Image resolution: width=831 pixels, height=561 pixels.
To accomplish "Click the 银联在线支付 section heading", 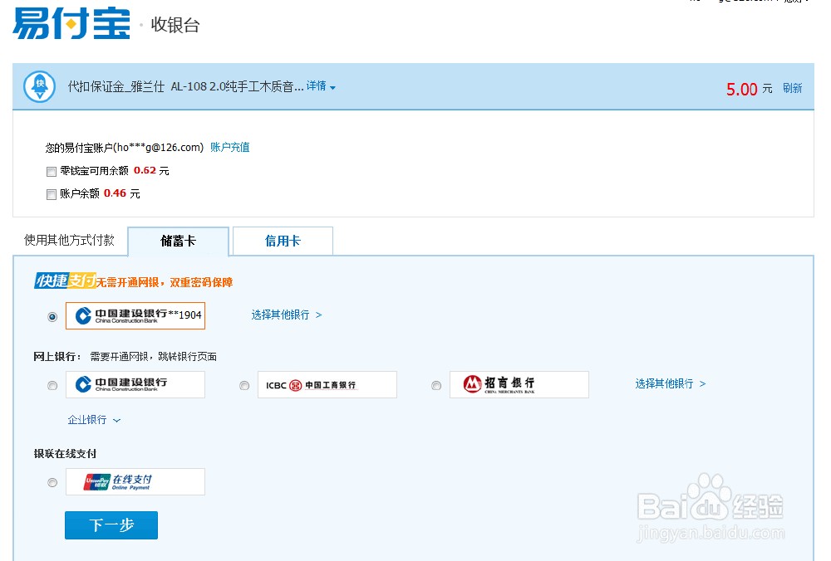I will coord(65,454).
